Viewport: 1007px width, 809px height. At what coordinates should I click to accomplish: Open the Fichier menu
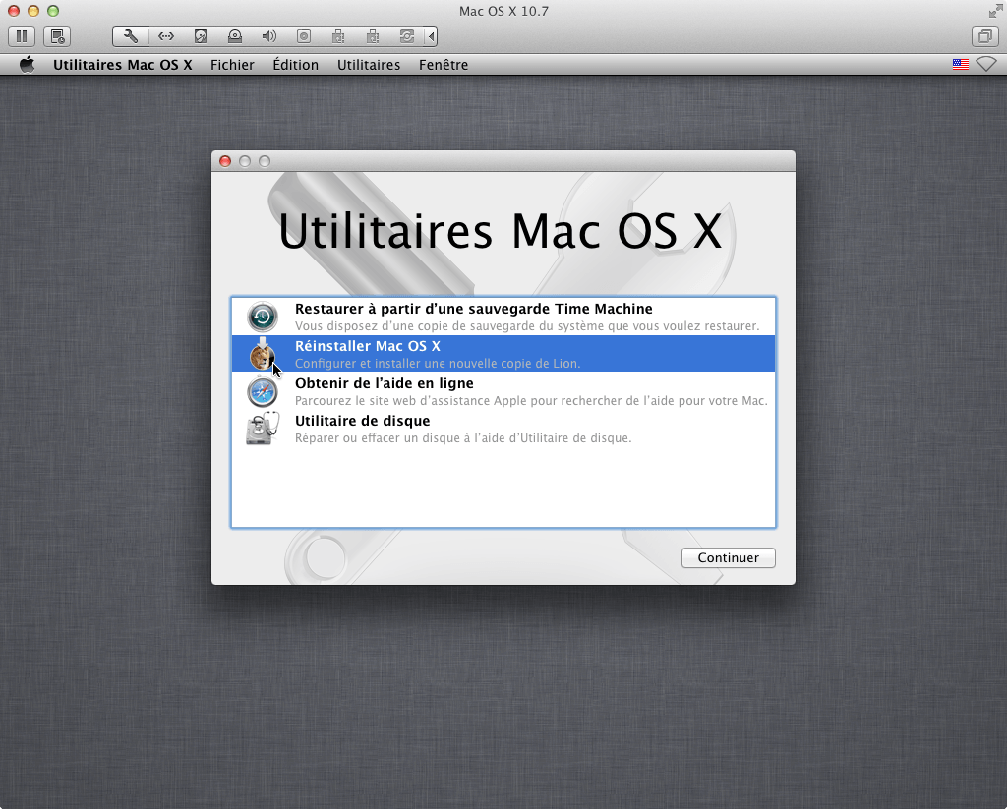[232, 65]
